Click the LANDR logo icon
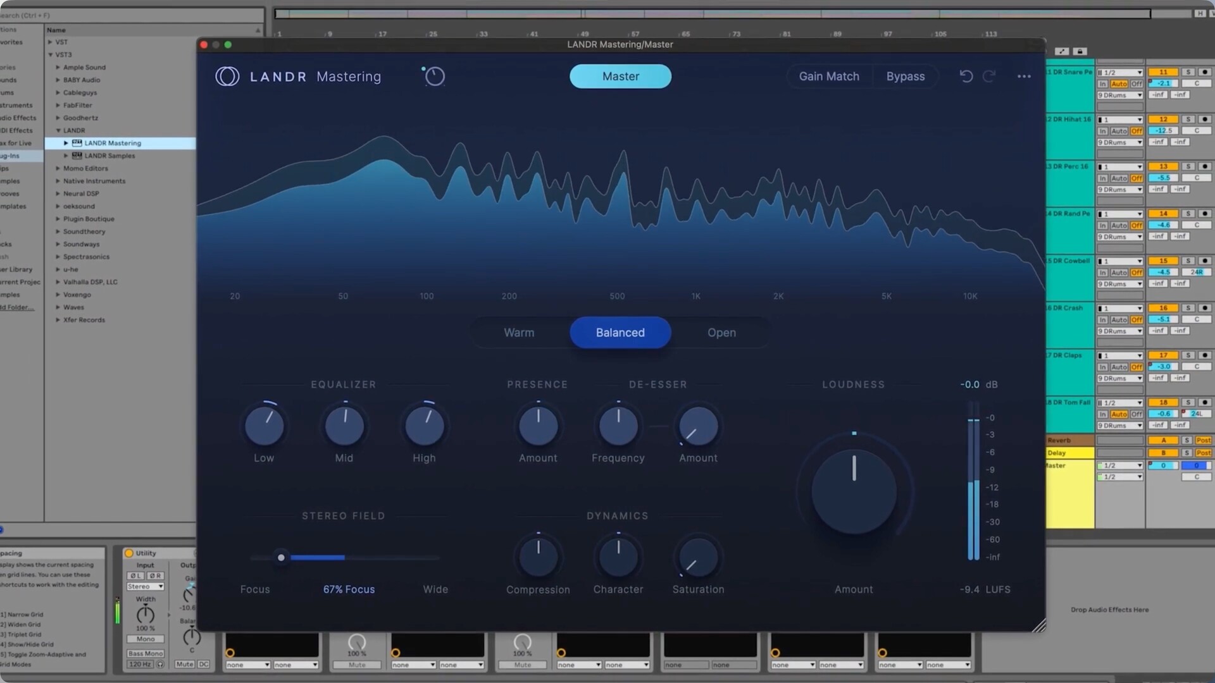 click(227, 77)
